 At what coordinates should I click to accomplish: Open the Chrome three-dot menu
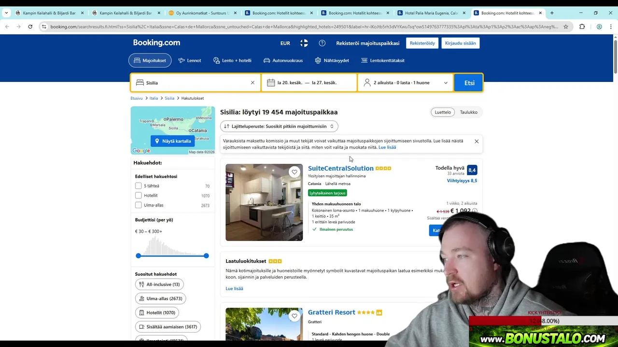[x=611, y=27]
